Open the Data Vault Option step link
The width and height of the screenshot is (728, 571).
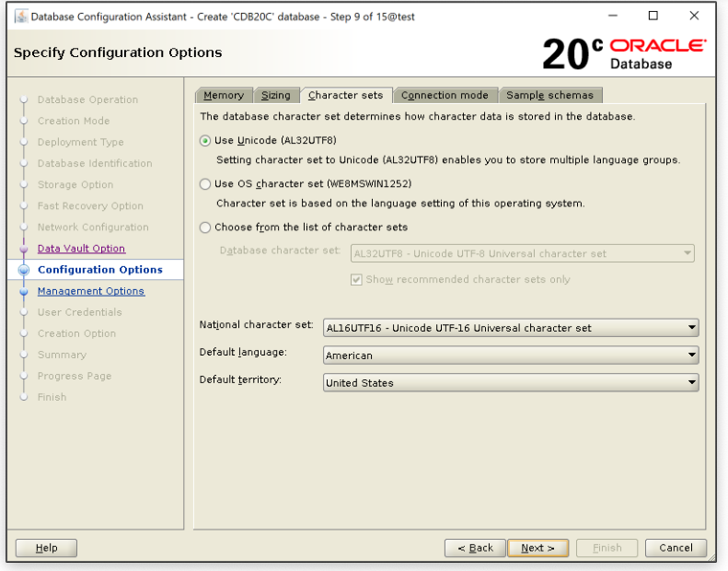tap(81, 249)
